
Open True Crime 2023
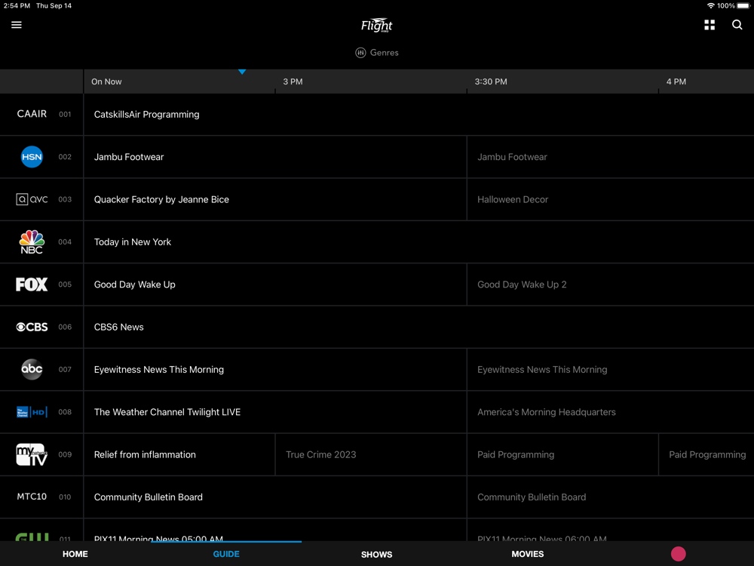tap(371, 454)
